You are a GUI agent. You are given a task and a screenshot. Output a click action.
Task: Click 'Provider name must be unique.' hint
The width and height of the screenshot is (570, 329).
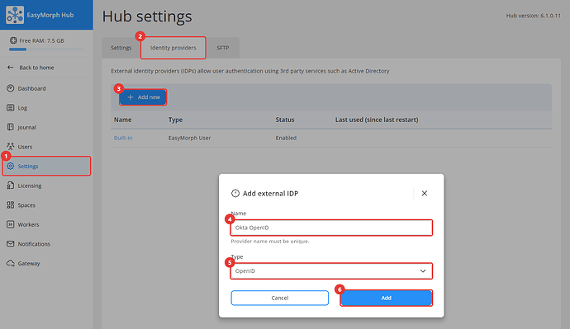tap(270, 242)
